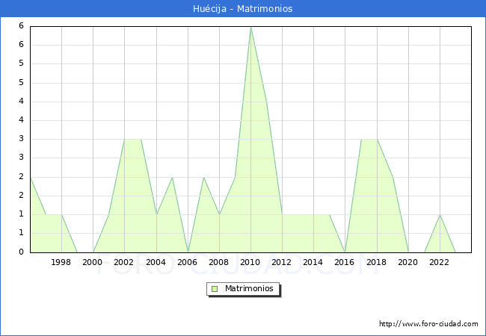Click the x-axis label 1998

[x=61, y=262]
